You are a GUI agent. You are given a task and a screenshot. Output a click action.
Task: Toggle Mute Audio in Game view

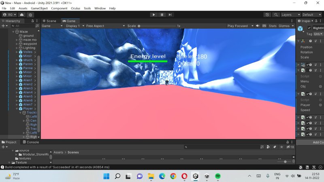258,26
